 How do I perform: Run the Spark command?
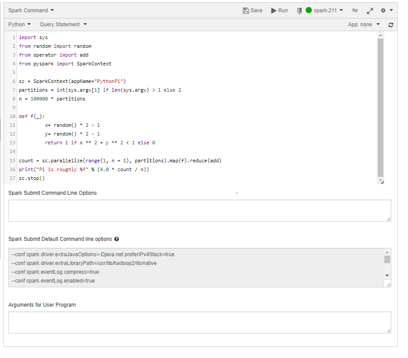[279, 10]
